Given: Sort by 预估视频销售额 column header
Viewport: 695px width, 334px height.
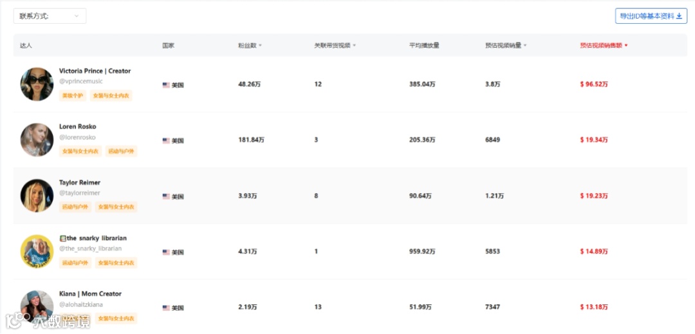Looking at the screenshot, I should tap(604, 46).
